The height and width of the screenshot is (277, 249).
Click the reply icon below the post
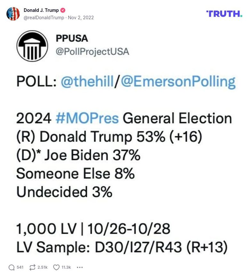point(11,267)
